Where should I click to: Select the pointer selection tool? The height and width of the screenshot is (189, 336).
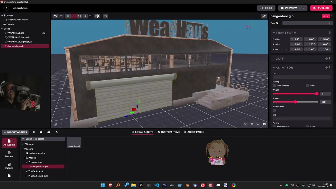pos(68,16)
